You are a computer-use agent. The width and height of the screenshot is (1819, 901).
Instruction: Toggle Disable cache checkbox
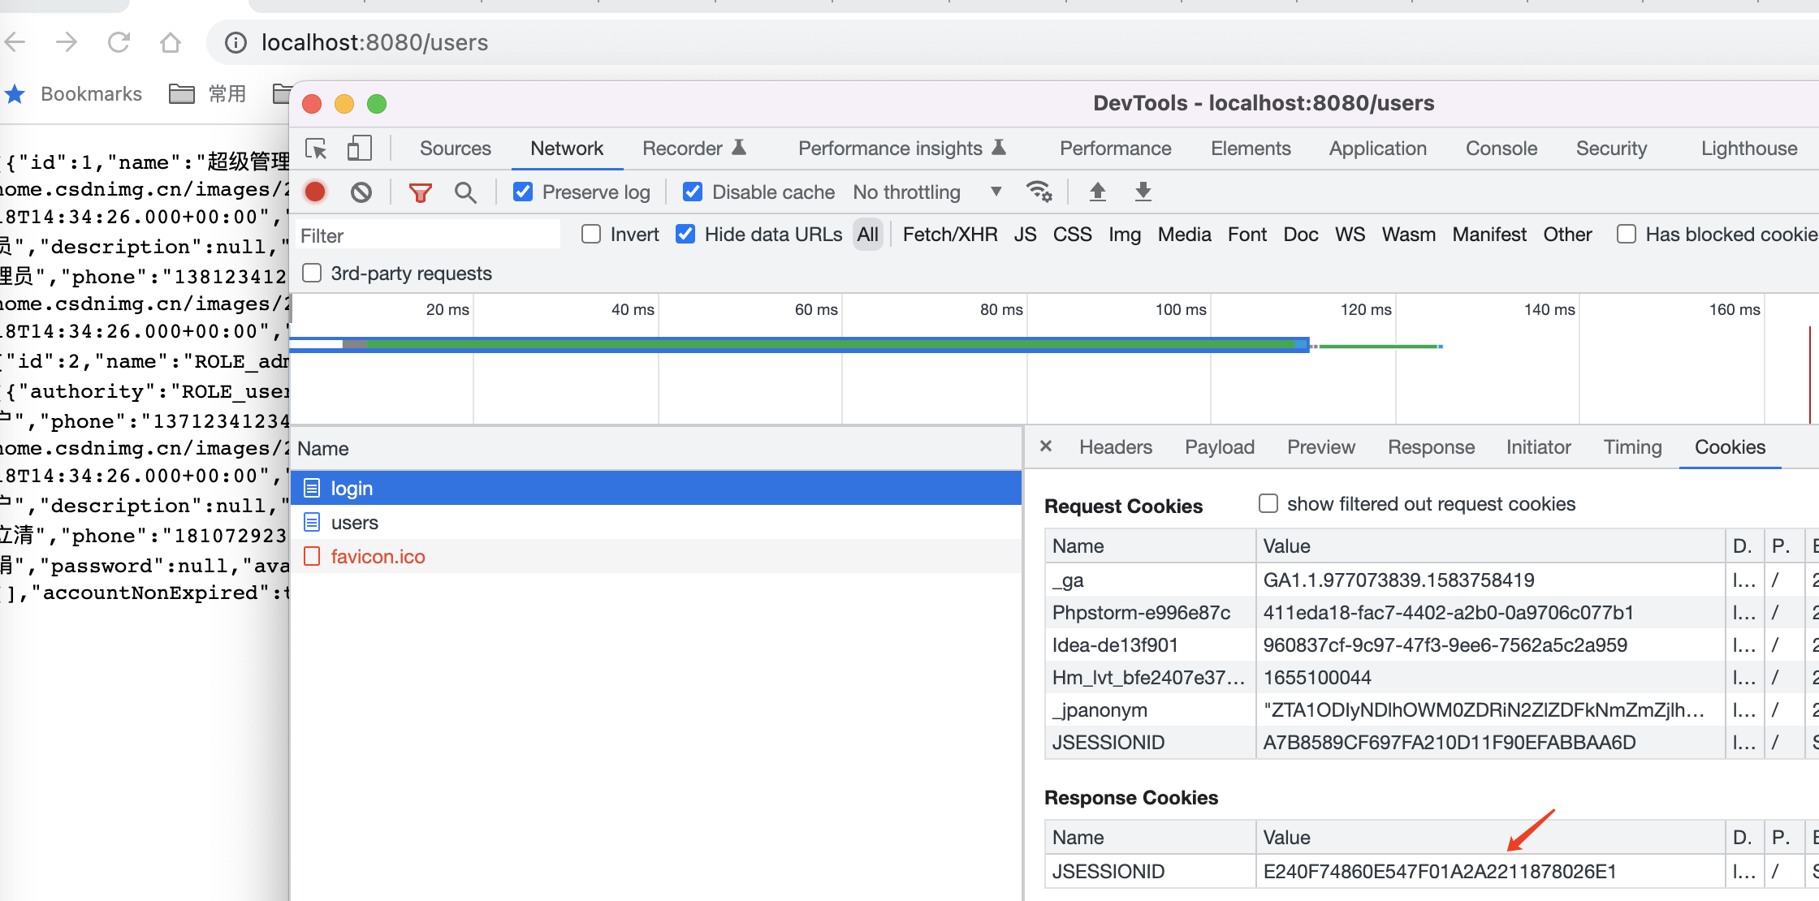coord(693,192)
